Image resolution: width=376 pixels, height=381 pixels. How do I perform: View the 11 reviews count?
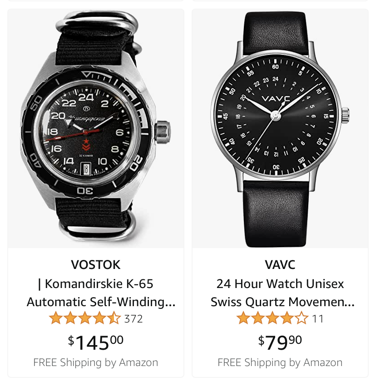(317, 319)
